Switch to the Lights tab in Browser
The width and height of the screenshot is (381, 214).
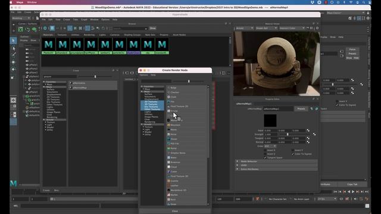(102, 34)
